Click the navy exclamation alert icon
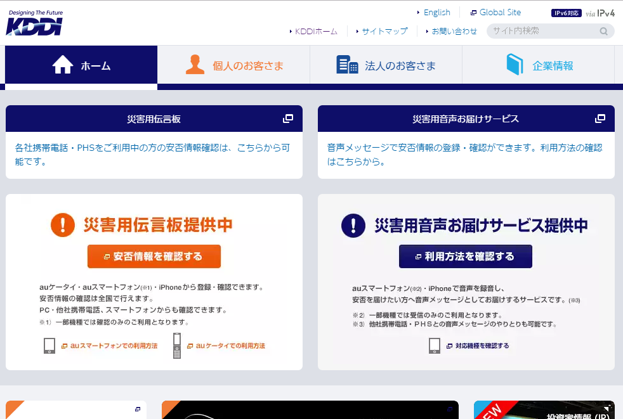623x419 pixels. point(353,225)
